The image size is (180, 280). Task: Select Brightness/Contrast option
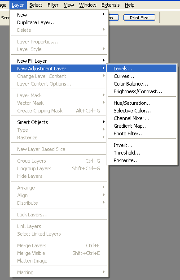[142, 91]
